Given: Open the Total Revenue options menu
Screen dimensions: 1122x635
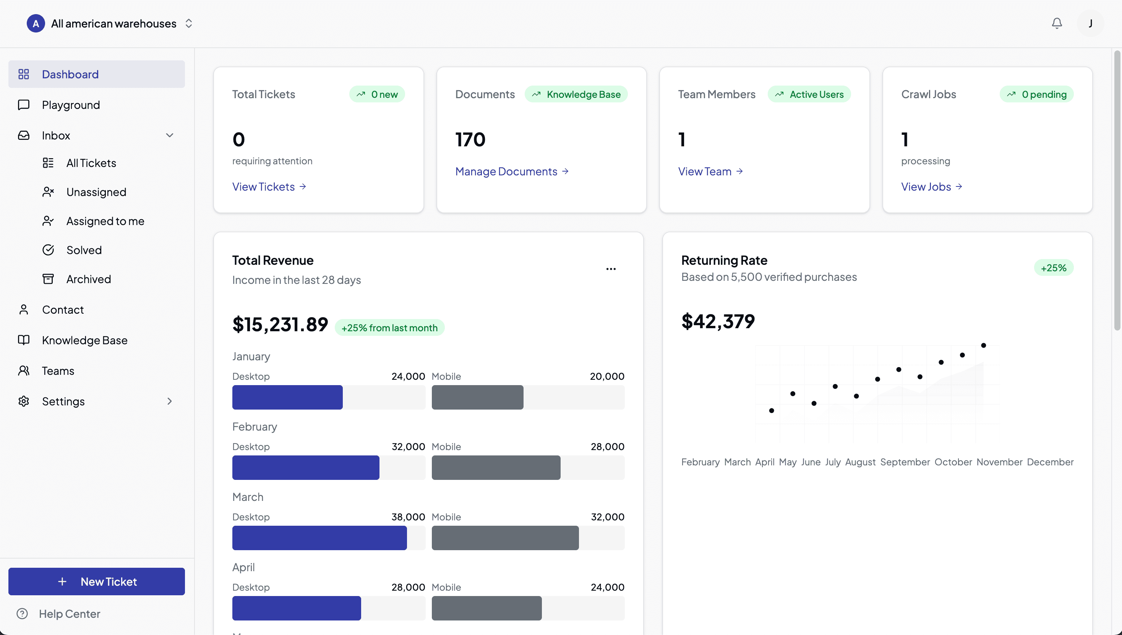Looking at the screenshot, I should pyautogui.click(x=611, y=269).
